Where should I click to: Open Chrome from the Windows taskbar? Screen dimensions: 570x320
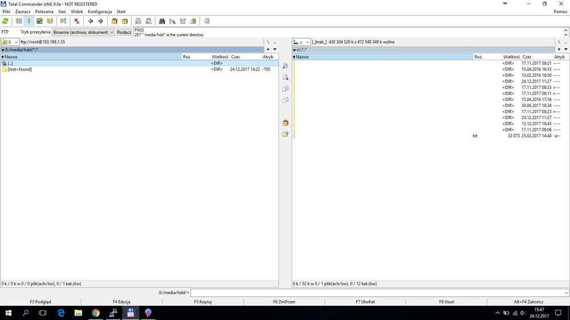(x=96, y=313)
